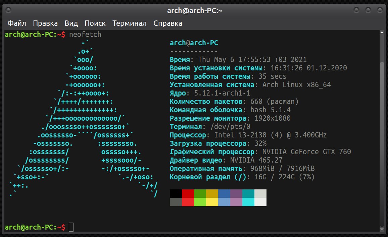Image resolution: width=388 pixels, height=237 pixels.
Task: Click the 'Оперативная память' label
Action: pyautogui.click(x=206, y=169)
